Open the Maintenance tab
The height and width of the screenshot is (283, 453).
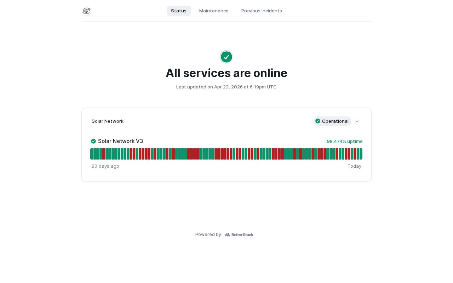[214, 11]
